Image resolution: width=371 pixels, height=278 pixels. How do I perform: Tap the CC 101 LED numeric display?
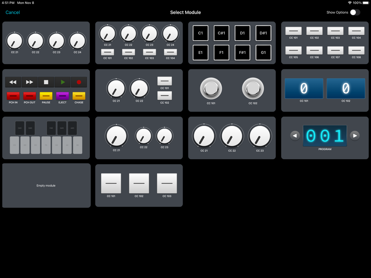tap(304, 88)
